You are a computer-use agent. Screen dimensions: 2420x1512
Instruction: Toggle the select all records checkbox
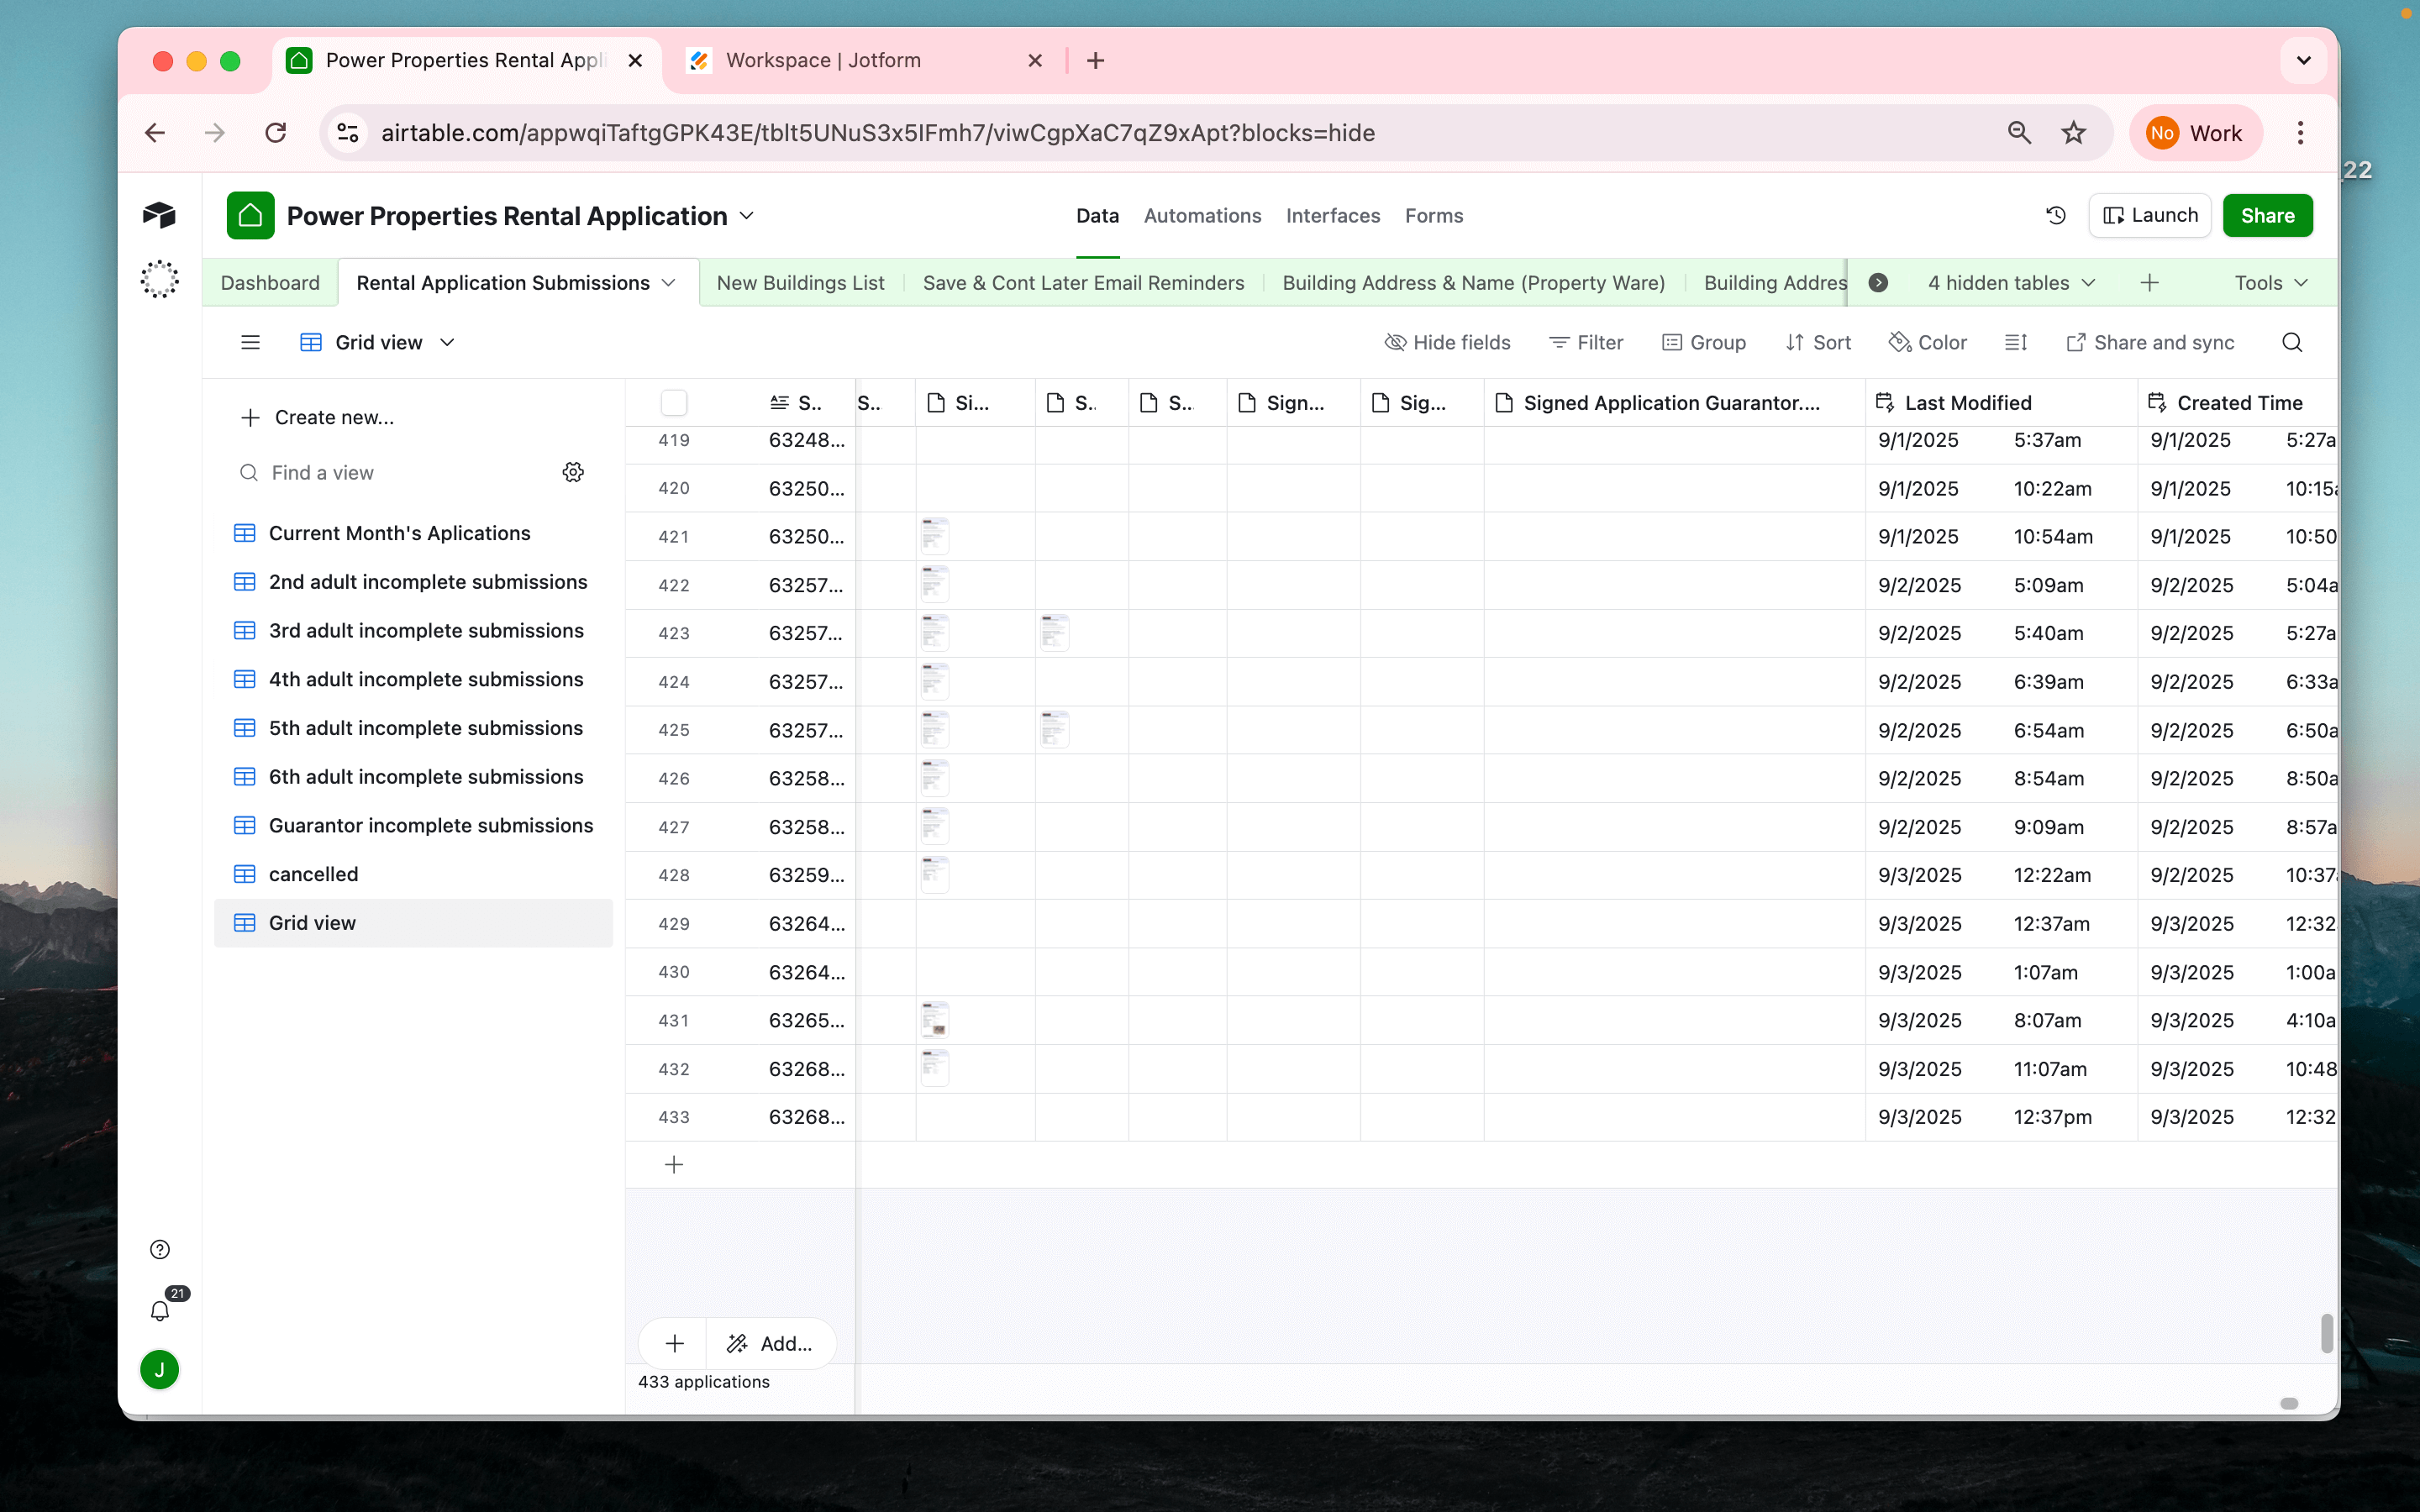pos(674,403)
